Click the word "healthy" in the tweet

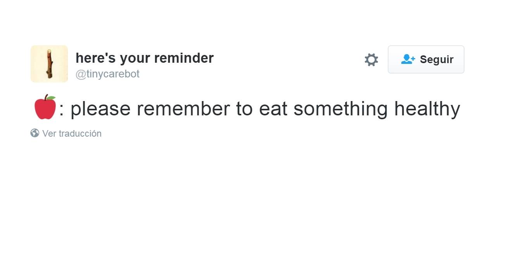coord(427,109)
